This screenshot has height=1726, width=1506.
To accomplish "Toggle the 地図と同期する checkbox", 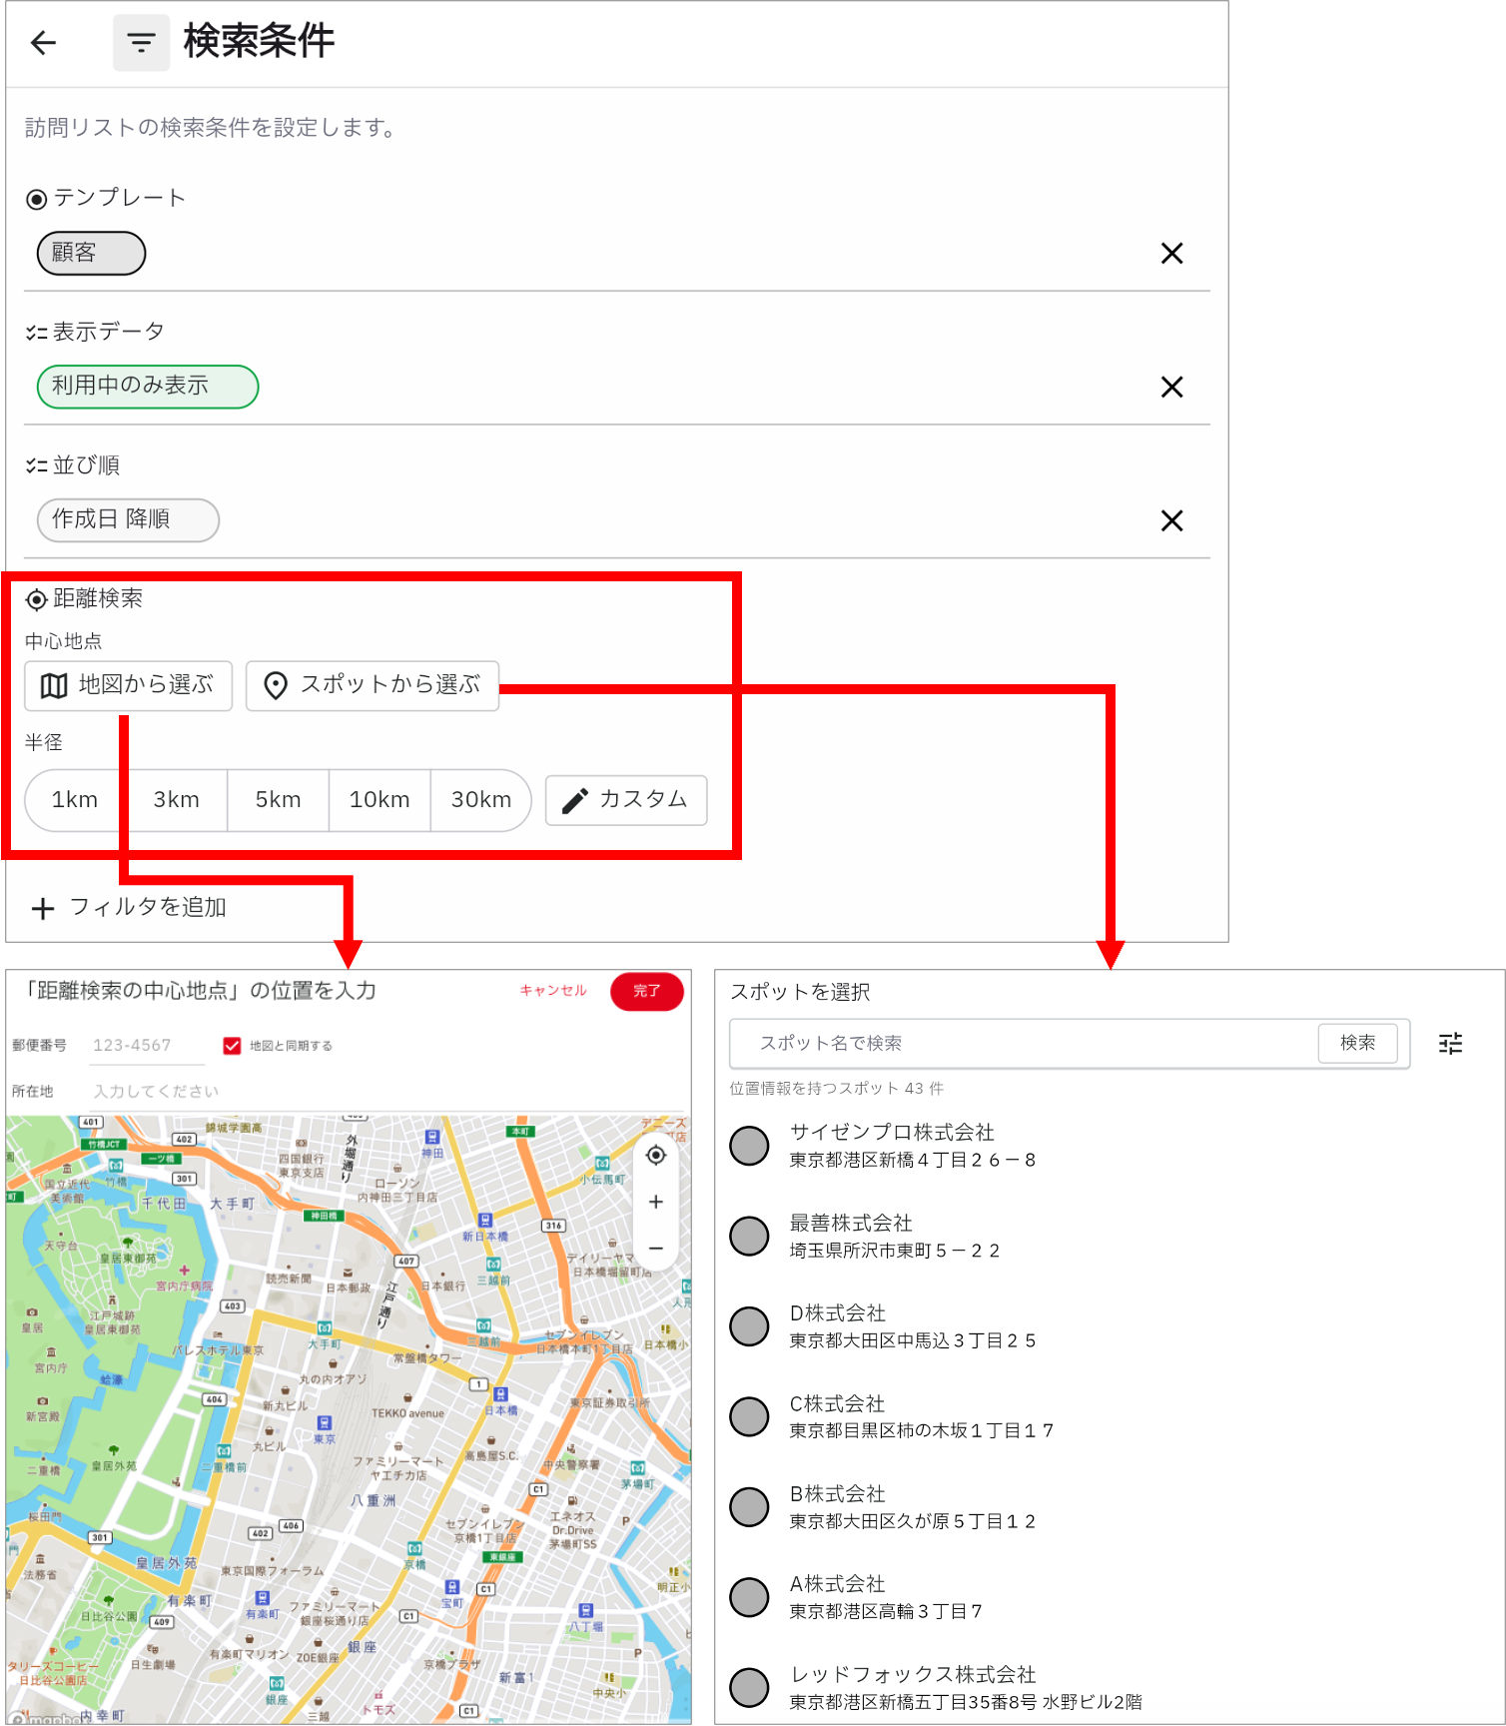I will [x=232, y=1046].
